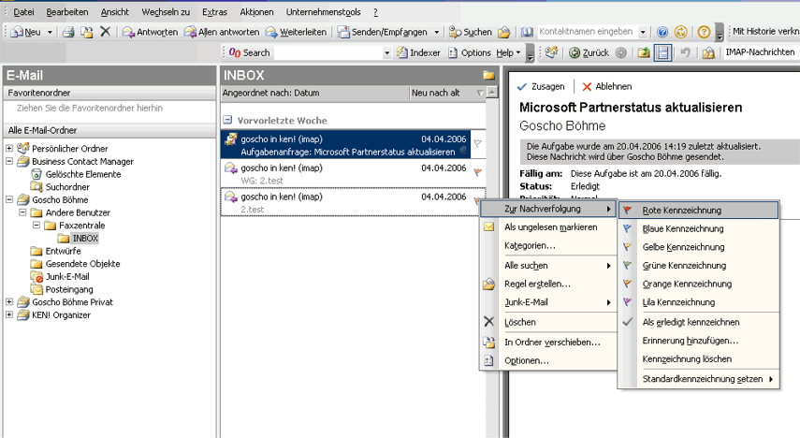Open the Junk-E-Mail folder in tree
The width and height of the screenshot is (800, 438).
tap(65, 277)
